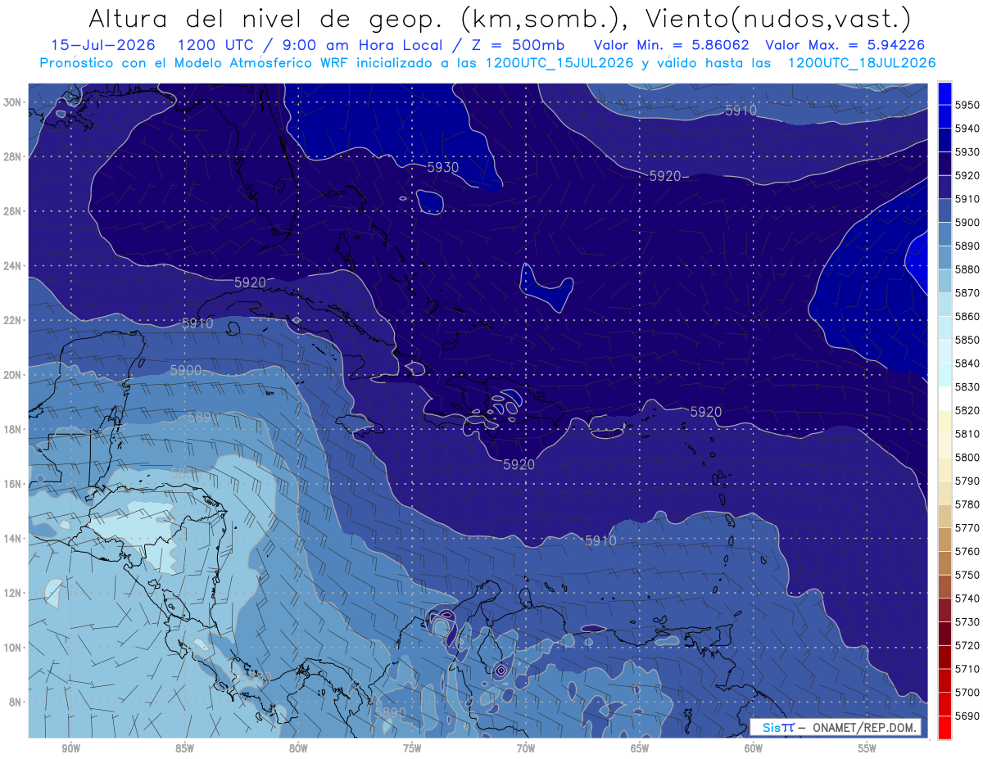
Task: Click the '10N' latitude axis label
Action: [x=12, y=647]
